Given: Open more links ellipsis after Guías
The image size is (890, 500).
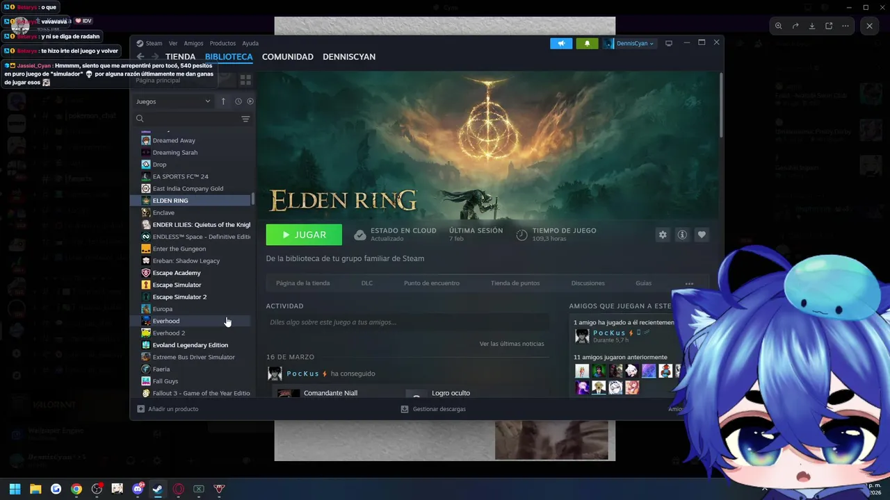Looking at the screenshot, I should pos(689,283).
